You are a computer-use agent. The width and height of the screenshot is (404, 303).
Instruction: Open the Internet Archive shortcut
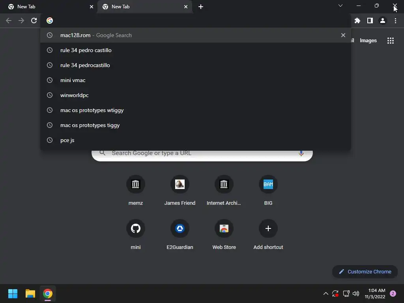224,184
